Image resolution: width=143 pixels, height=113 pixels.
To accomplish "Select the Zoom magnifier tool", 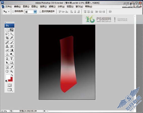I will coord(12,71).
